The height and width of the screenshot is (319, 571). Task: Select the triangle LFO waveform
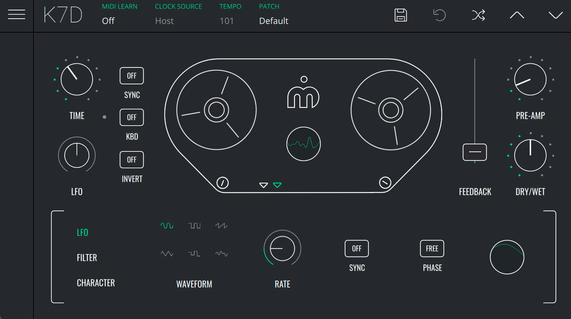[167, 254]
